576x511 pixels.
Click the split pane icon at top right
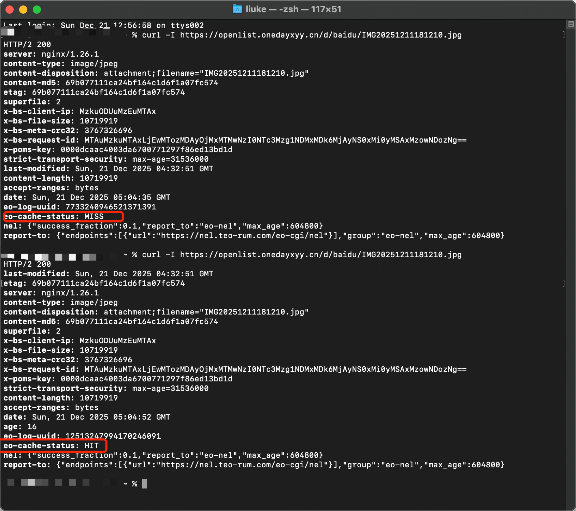point(571,24)
